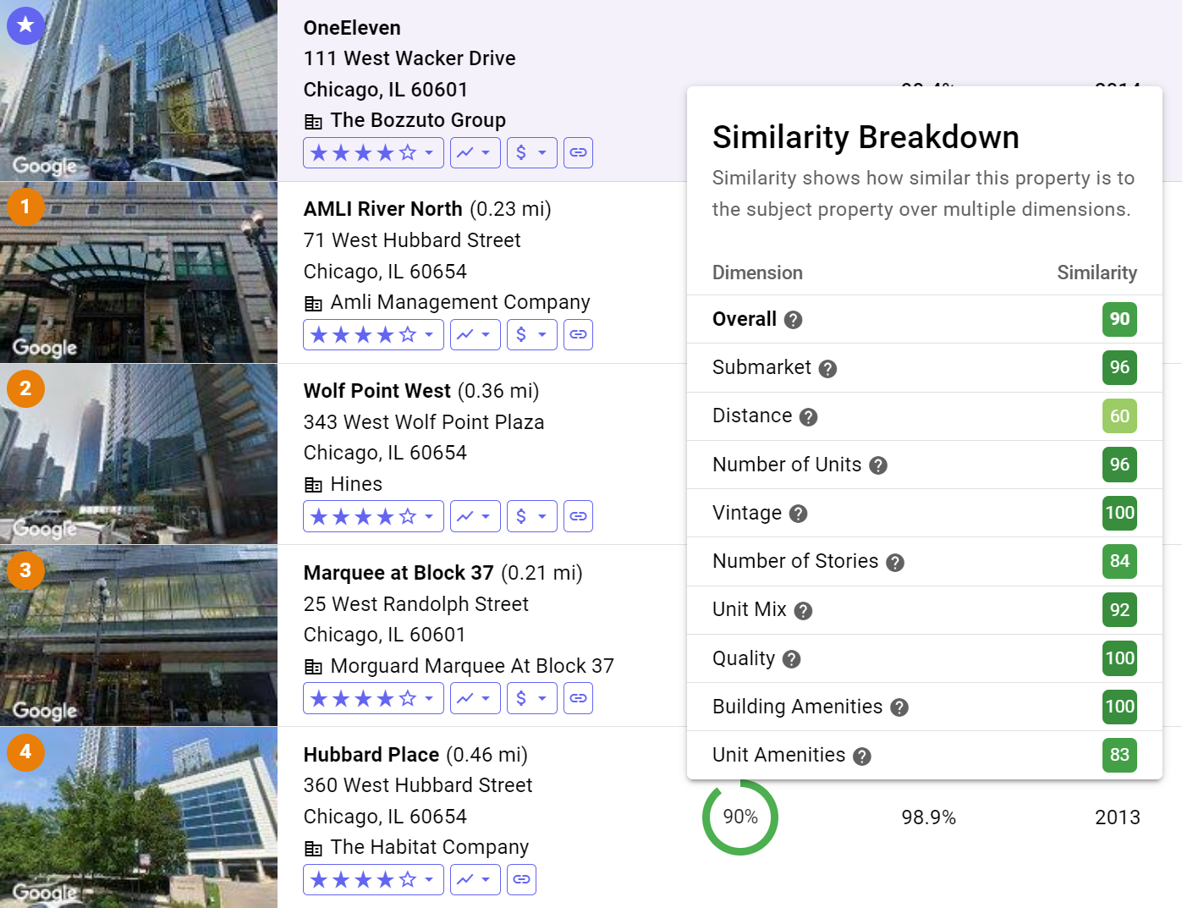Screen dimensions: 1182x908
Task: Click the building icon next to The Habitat Company
Action: tap(314, 847)
